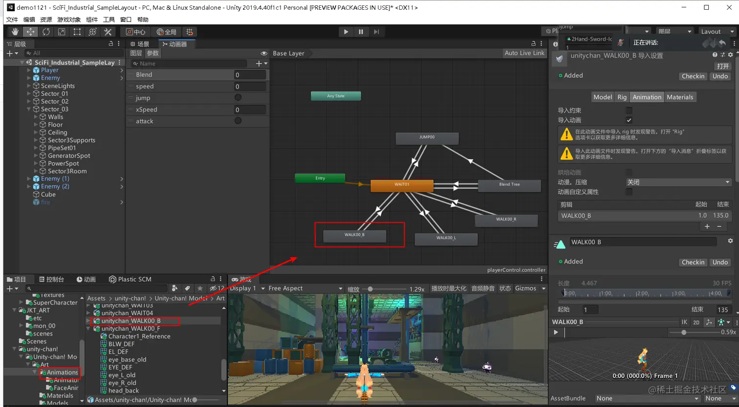Open the Free Aspect dropdown
This screenshot has width=739, height=407.
pyautogui.click(x=305, y=288)
